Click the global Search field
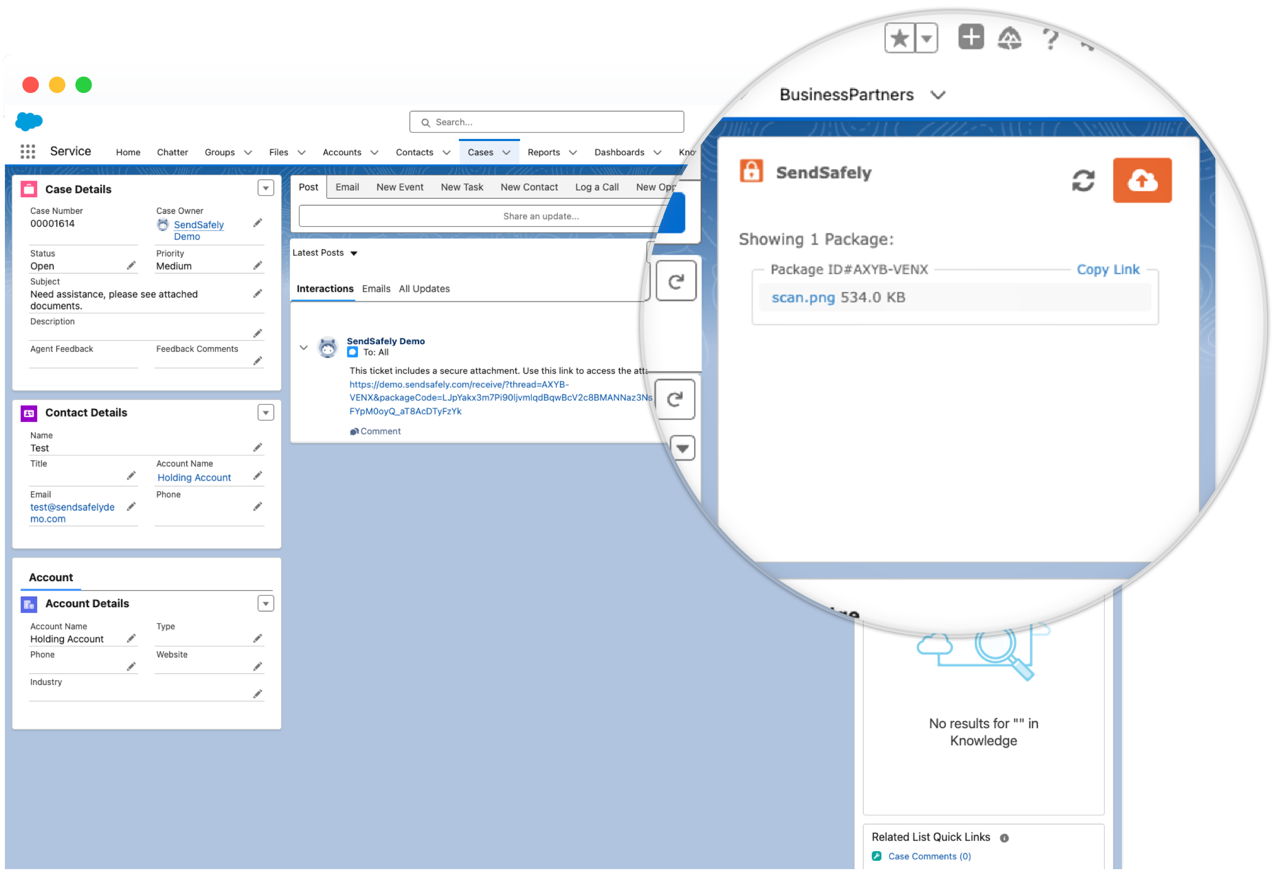Image resolution: width=1277 pixels, height=876 pixels. coord(548,122)
